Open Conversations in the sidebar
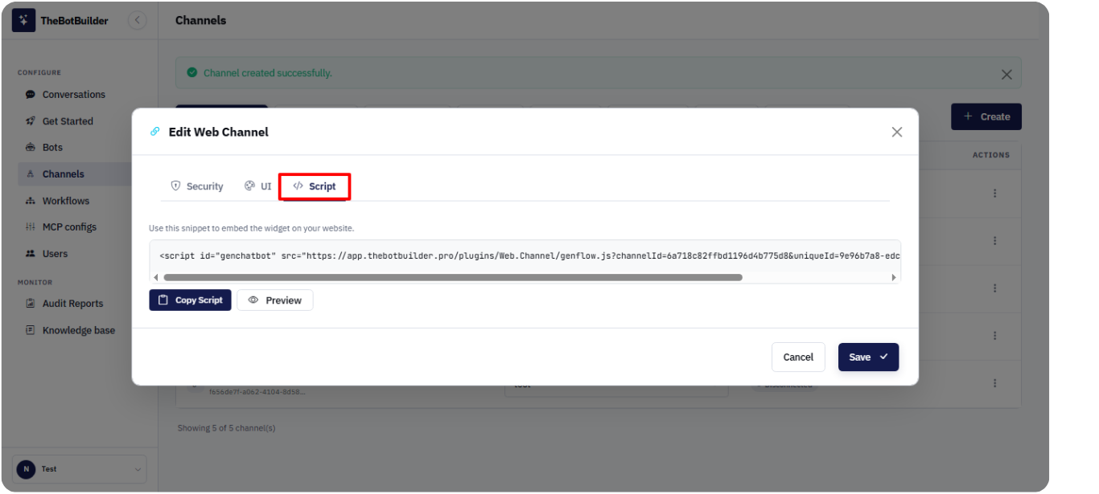This screenshot has width=1099, height=494. 74,95
